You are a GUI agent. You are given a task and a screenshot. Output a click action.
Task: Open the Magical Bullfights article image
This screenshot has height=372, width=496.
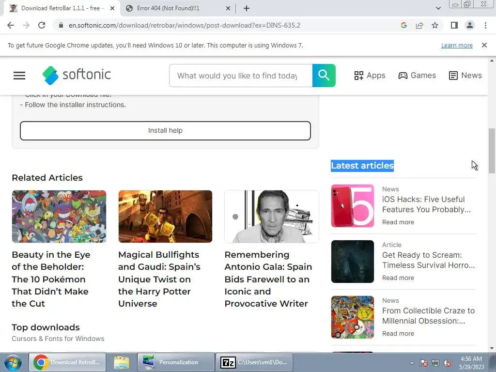click(x=166, y=217)
